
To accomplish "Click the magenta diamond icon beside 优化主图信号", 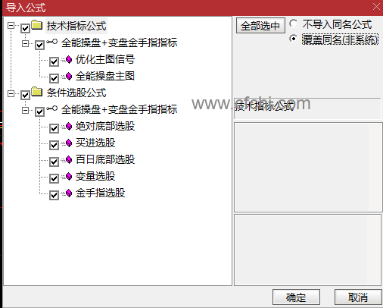I will (68, 60).
